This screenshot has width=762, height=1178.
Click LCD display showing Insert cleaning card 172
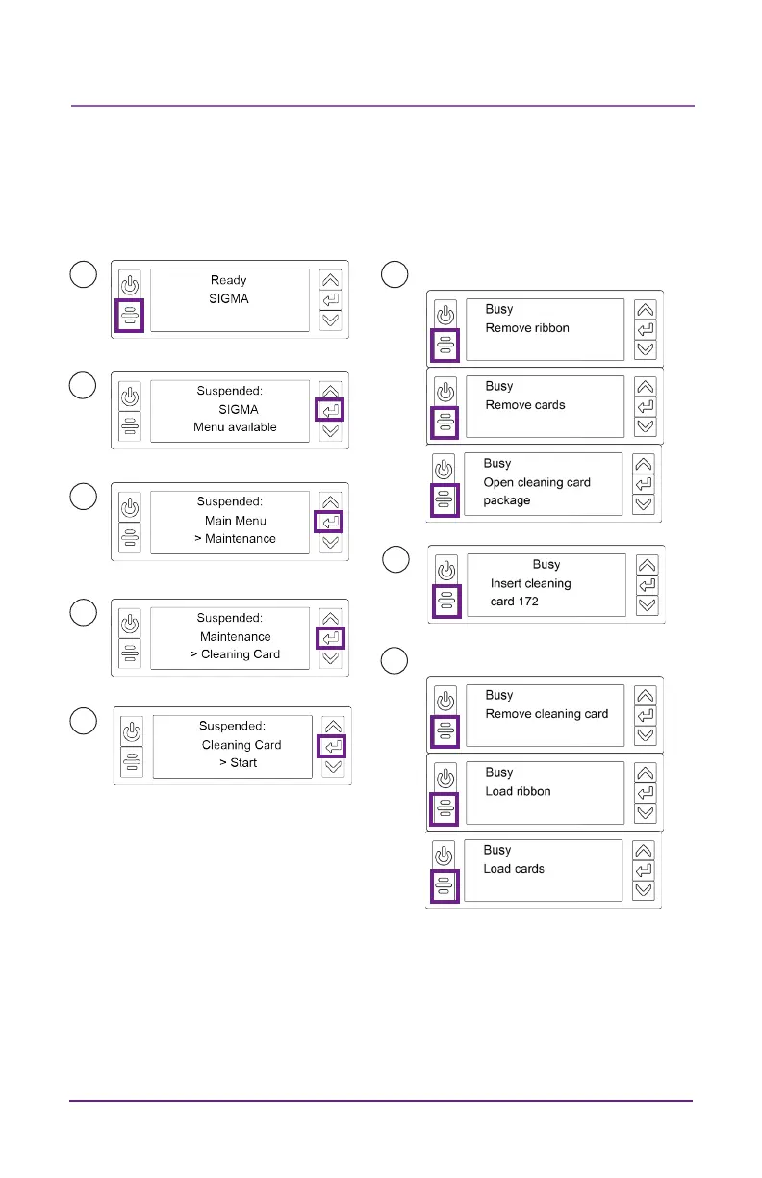[546, 585]
